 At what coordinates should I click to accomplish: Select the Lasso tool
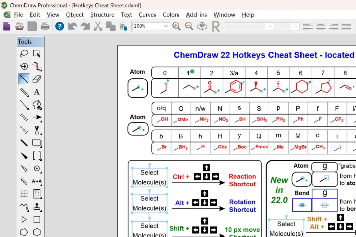[24, 54]
